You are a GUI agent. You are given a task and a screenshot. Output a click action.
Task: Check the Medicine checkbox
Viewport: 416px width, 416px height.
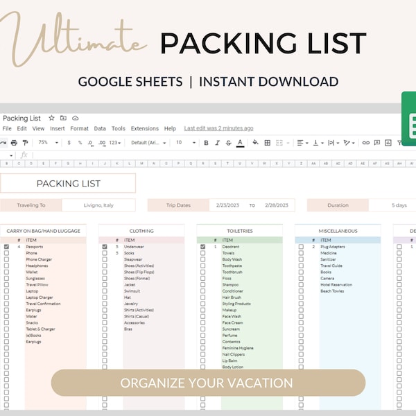[x=301, y=253]
